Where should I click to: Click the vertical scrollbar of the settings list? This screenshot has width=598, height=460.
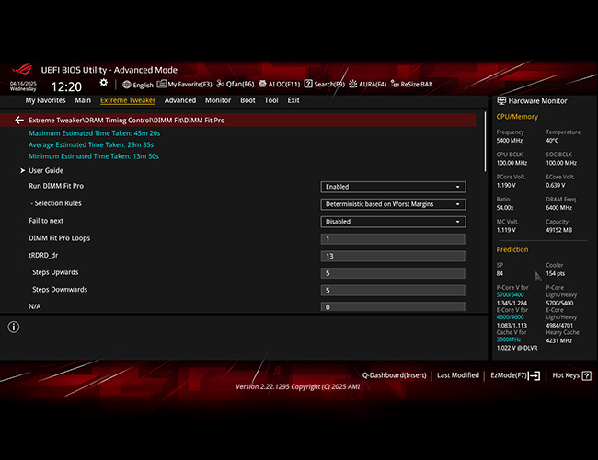pyautogui.click(x=485, y=142)
